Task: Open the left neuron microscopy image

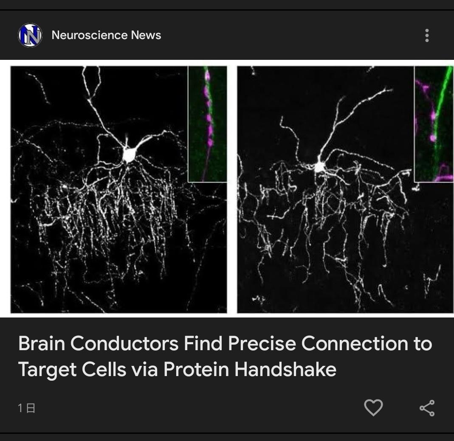Action: coord(119,190)
